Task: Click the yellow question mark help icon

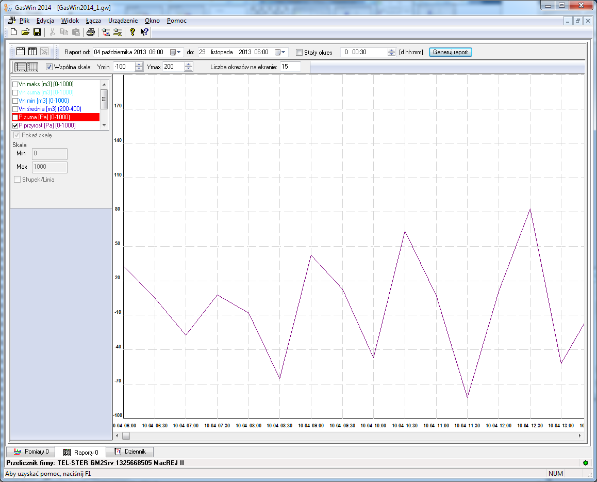Action: (x=132, y=33)
